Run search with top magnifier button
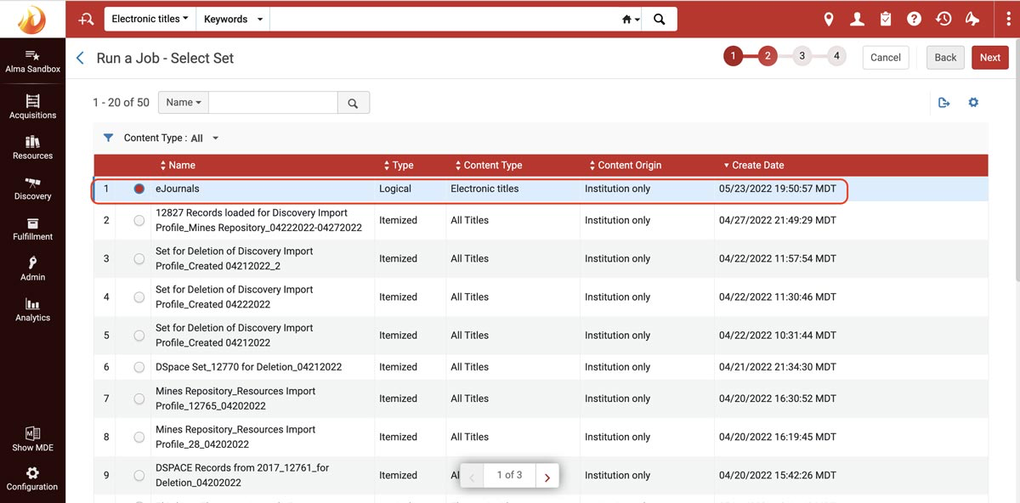This screenshot has width=1020, height=503. coord(660,19)
